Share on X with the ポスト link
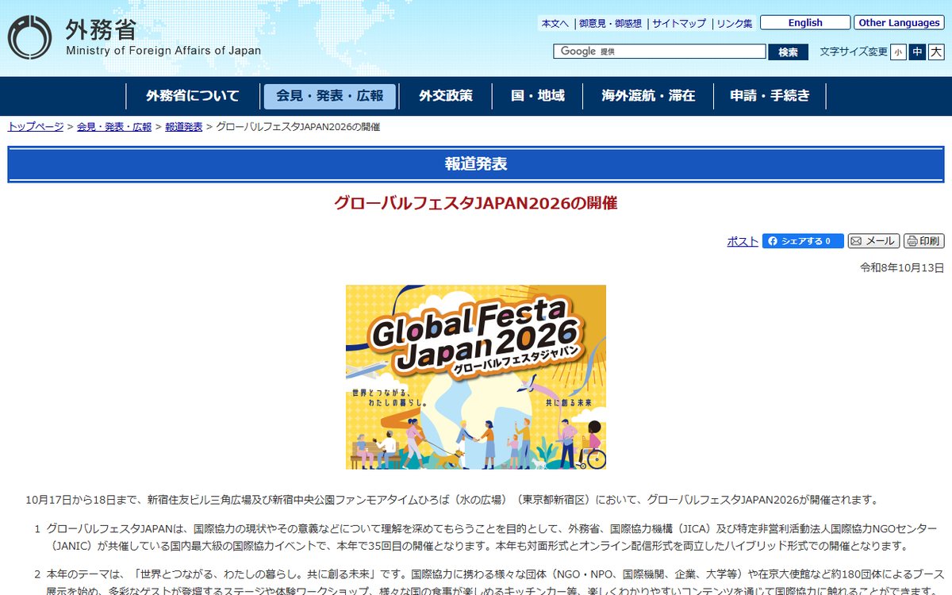 [x=743, y=241]
